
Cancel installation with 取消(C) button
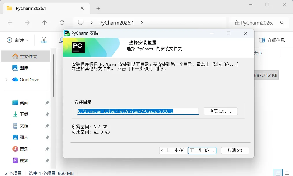(x=235, y=150)
